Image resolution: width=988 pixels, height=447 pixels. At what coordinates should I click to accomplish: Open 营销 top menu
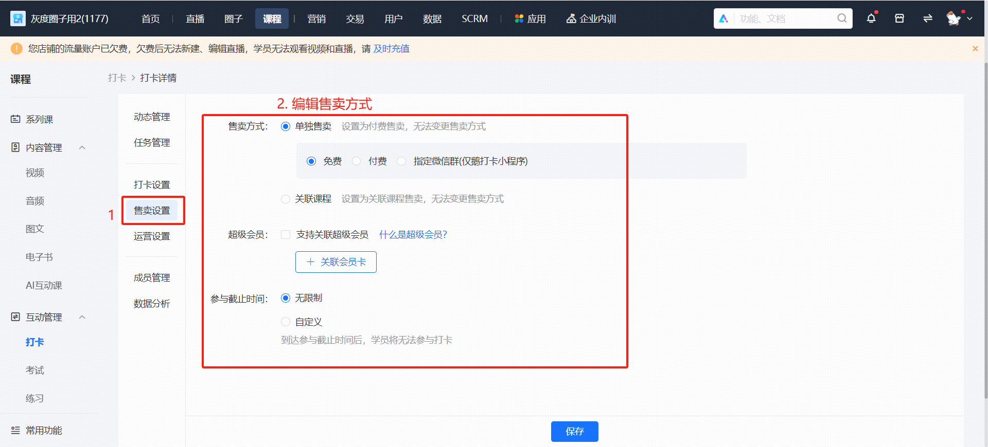tap(316, 19)
